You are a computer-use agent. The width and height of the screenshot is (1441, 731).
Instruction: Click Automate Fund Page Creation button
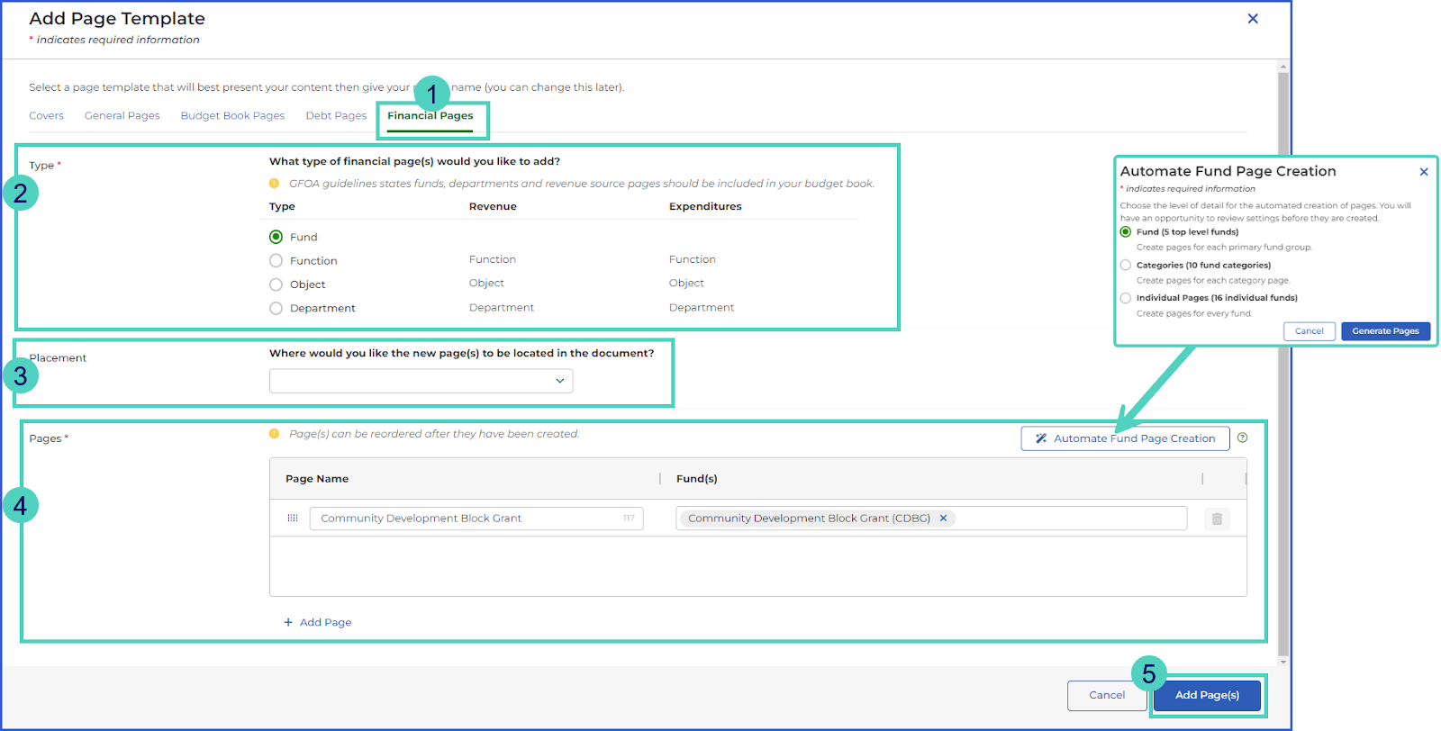(1125, 438)
